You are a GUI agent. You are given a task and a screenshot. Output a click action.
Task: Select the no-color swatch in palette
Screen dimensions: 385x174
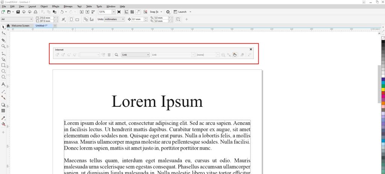pos(383,38)
